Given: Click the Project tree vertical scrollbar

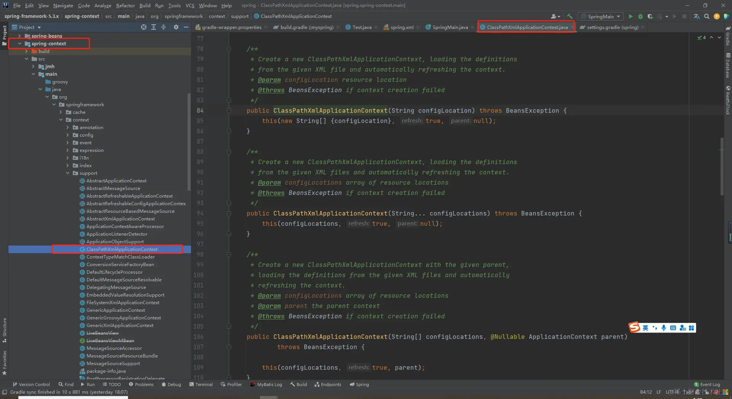Looking at the screenshot, I should coord(189,142).
